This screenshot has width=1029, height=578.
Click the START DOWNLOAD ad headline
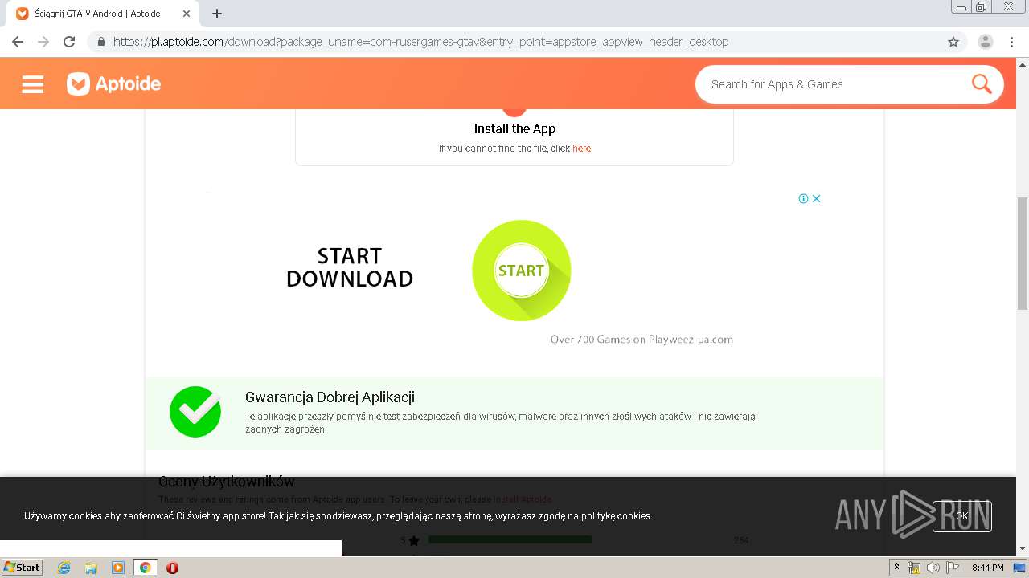(x=350, y=267)
